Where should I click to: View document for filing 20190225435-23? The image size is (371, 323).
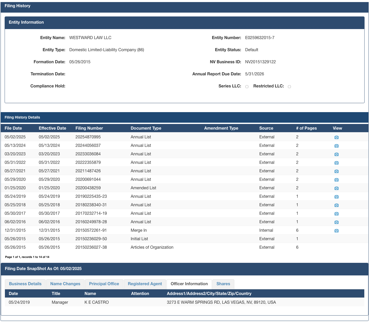pyautogui.click(x=336, y=197)
